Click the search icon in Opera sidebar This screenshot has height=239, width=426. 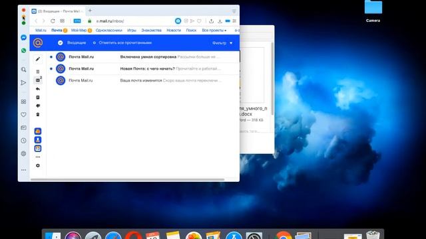(x=24, y=70)
